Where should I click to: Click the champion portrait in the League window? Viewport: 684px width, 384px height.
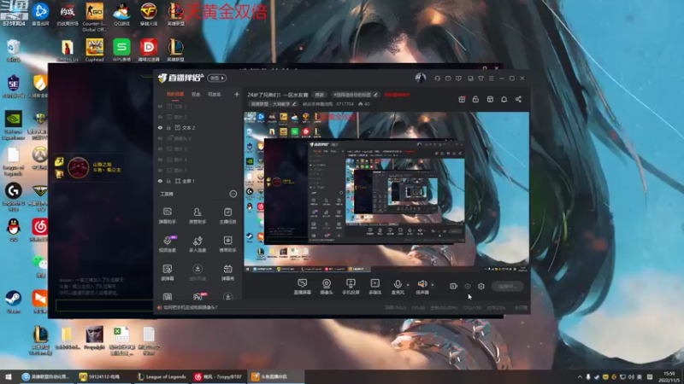click(x=79, y=167)
